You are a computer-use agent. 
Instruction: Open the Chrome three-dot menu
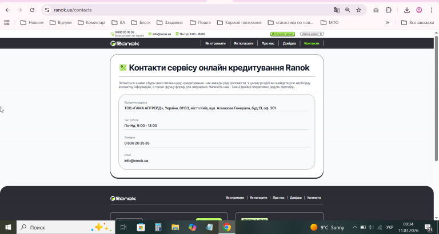432,10
